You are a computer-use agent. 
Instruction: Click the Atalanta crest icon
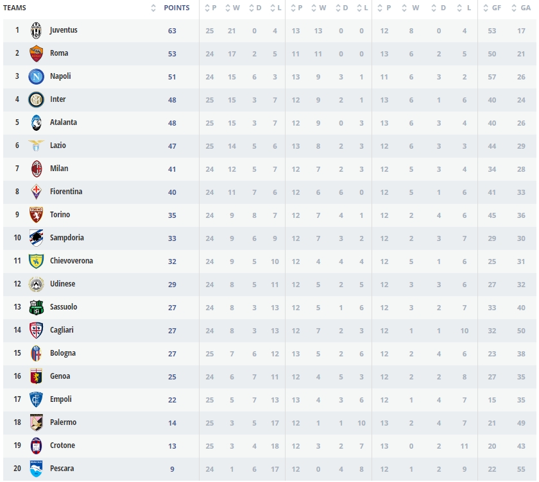point(36,123)
